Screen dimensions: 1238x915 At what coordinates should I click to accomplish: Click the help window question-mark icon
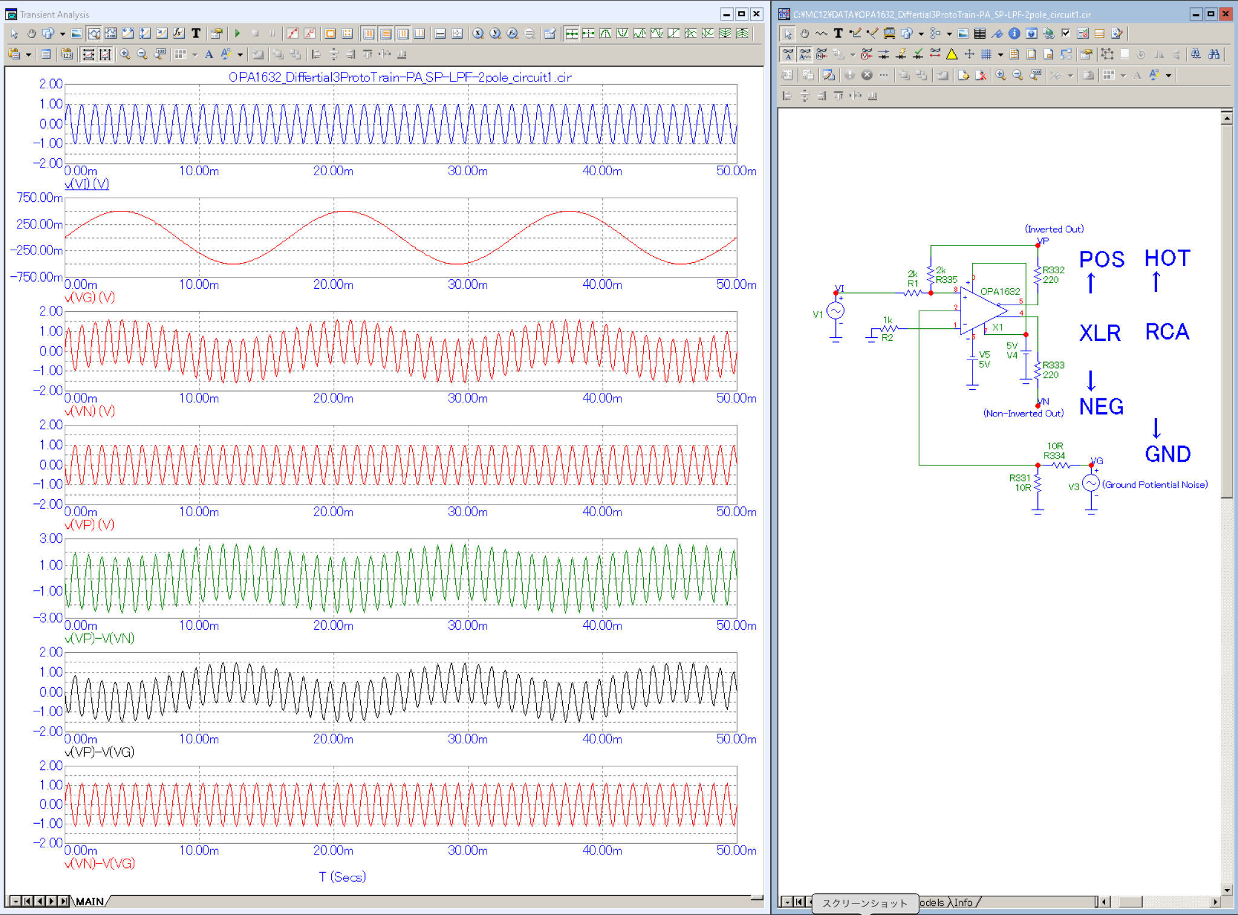[x=1031, y=33]
